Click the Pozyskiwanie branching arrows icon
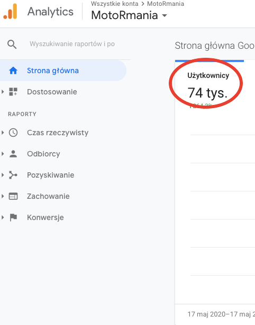This screenshot has width=255, height=325. click(13, 175)
